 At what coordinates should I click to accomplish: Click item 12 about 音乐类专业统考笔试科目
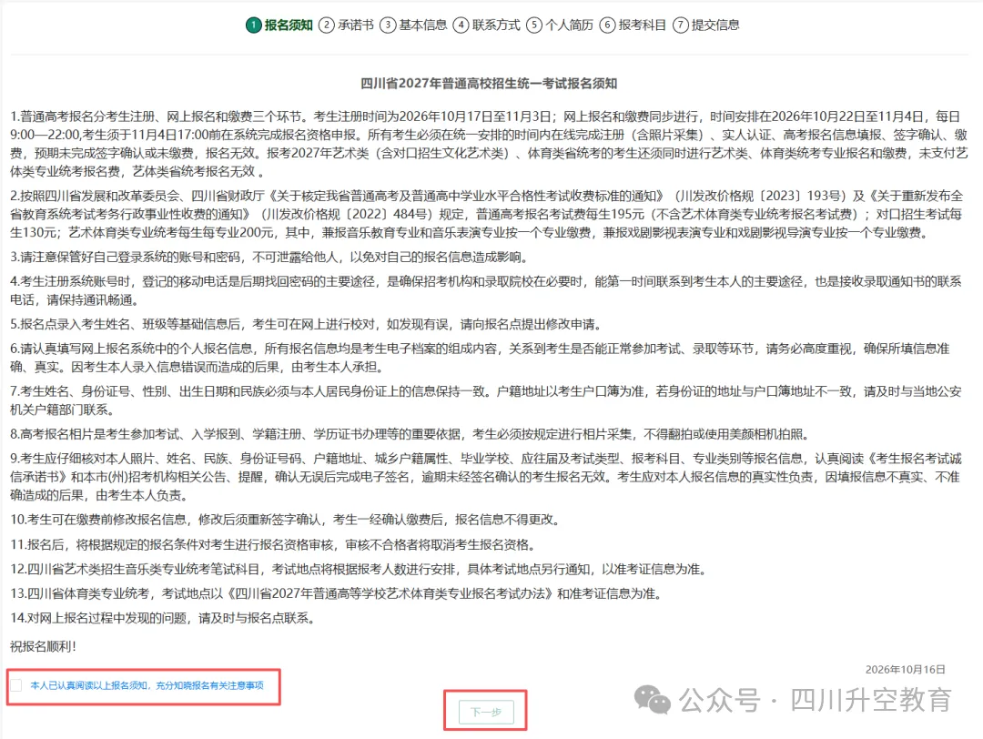(x=360, y=569)
